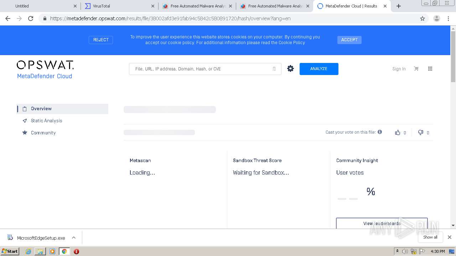Open the apps grid icon
The width and height of the screenshot is (456, 256).
pos(430,69)
